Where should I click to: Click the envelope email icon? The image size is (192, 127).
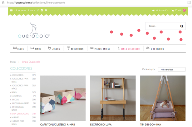(11, 10)
